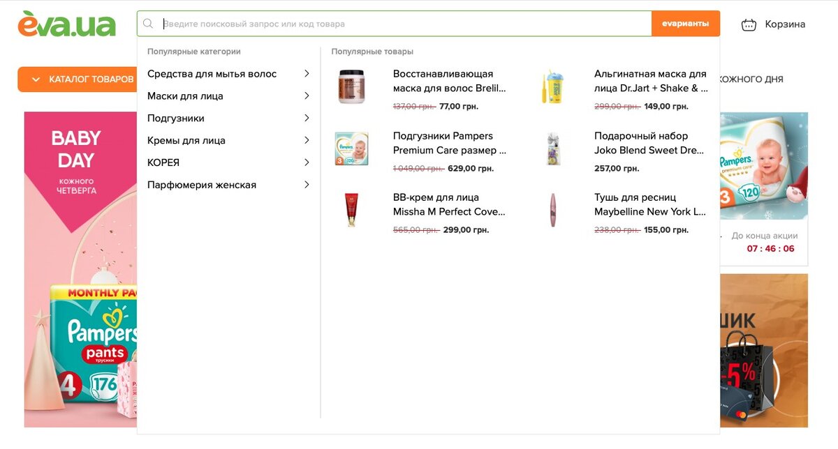Select Средства для мытья волос category

coord(212,74)
